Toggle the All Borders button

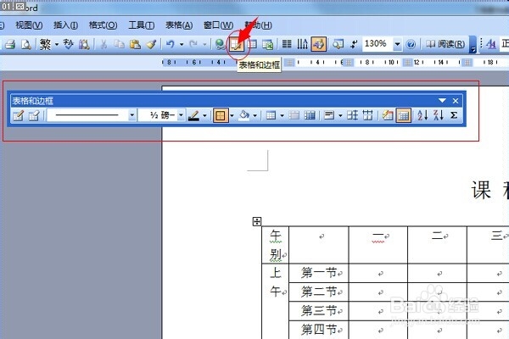click(x=221, y=115)
